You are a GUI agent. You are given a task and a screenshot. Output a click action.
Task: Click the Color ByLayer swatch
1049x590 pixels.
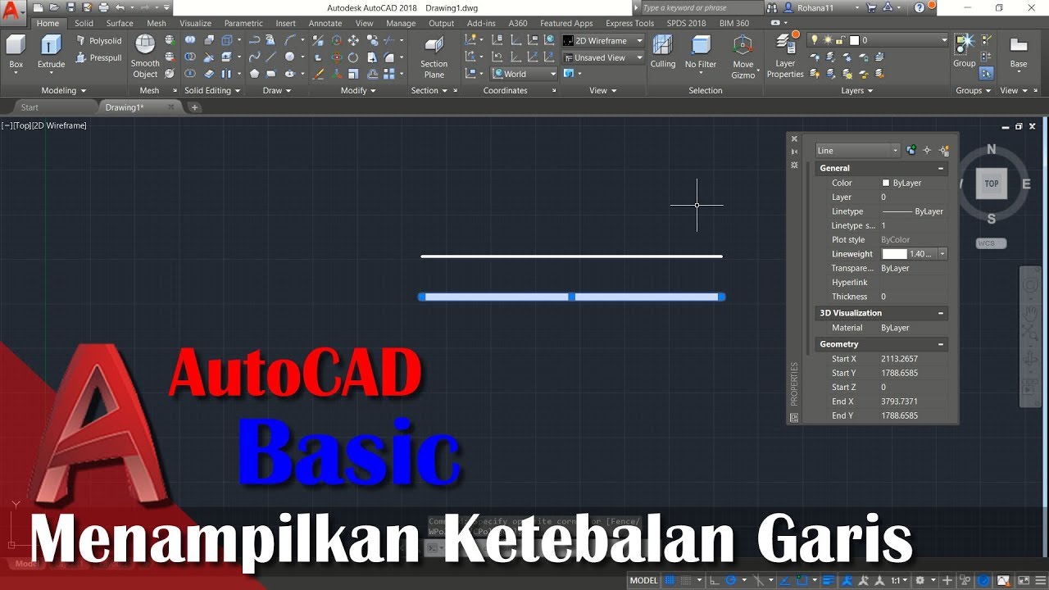(886, 183)
